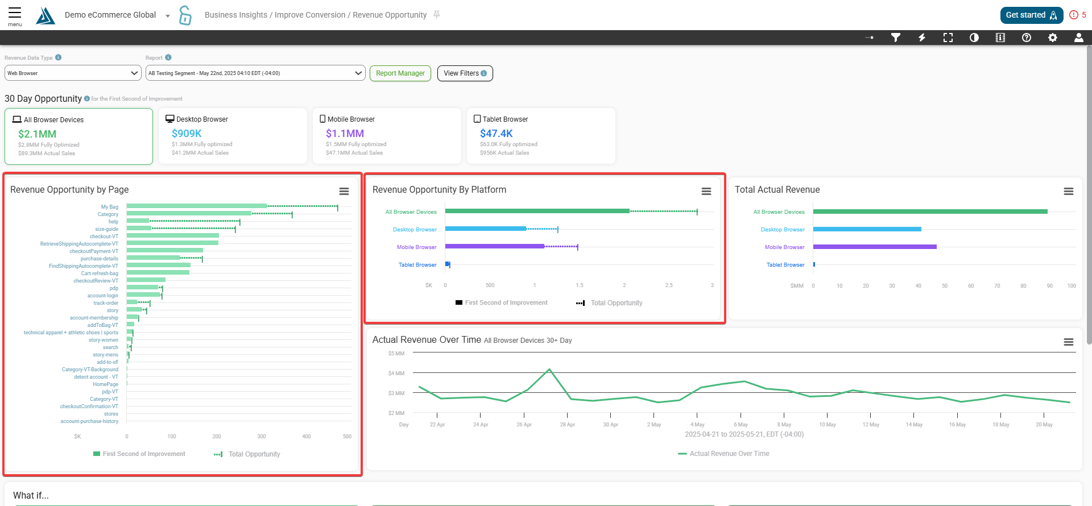1092x506 pixels.
Task: Click Tablet Browser label in Total Actual Revenue
Action: pos(785,265)
